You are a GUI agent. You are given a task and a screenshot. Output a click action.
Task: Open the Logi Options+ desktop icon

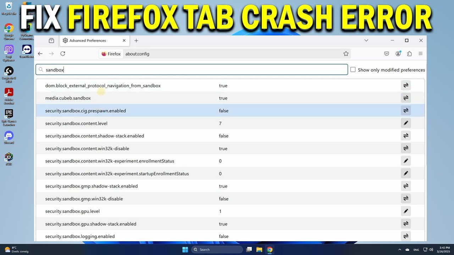(9, 53)
